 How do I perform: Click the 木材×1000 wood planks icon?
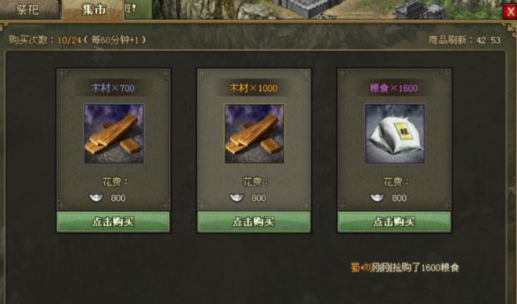pos(254,133)
